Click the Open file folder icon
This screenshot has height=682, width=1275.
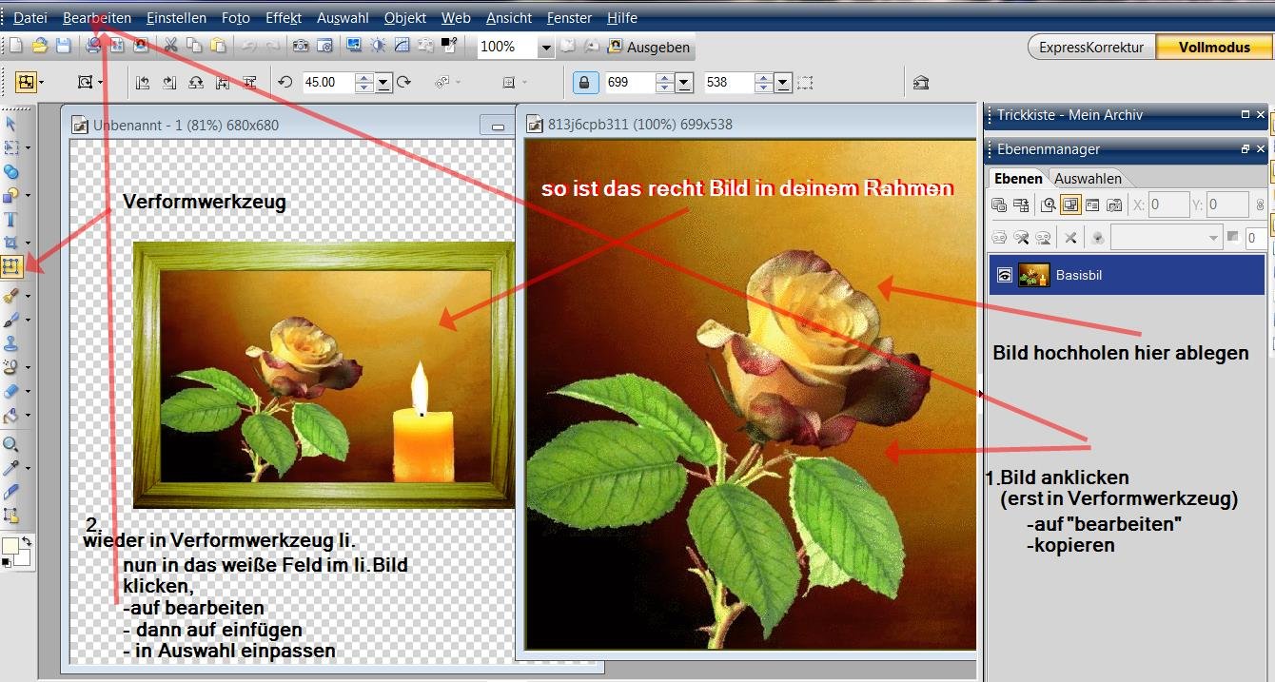click(39, 46)
